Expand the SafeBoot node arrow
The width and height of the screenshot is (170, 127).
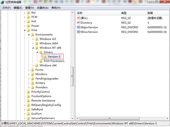25,109
